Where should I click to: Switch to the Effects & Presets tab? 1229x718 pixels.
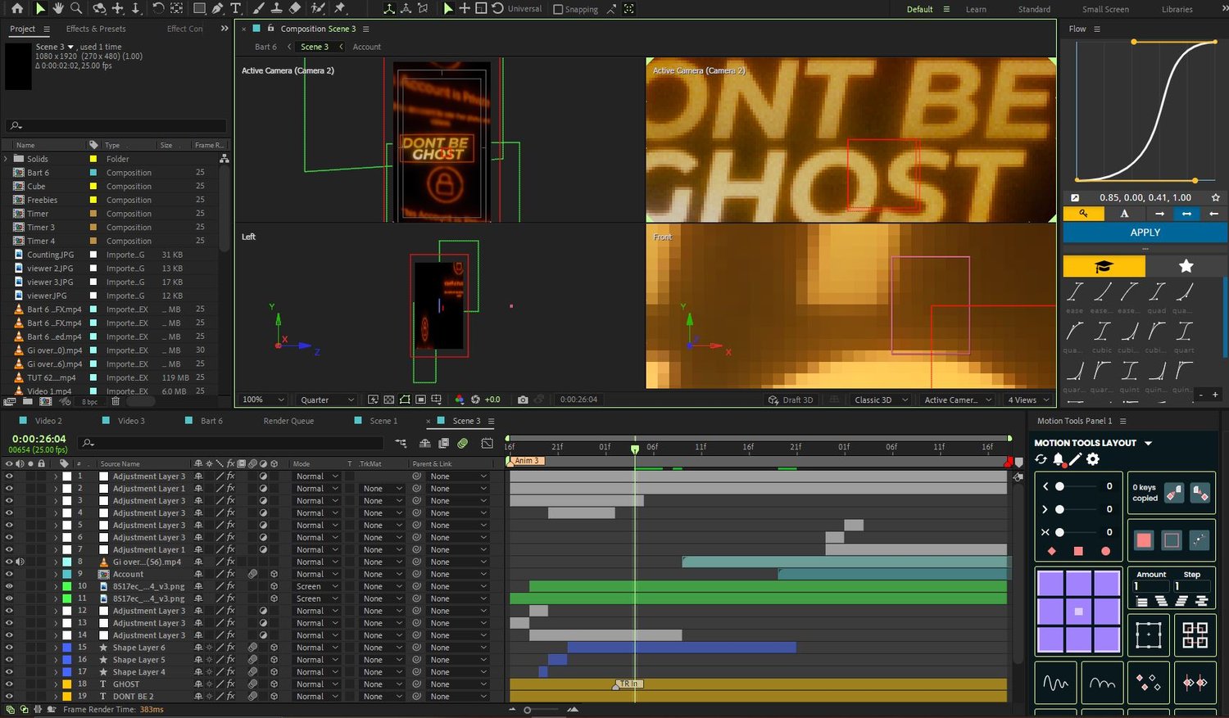click(x=96, y=29)
